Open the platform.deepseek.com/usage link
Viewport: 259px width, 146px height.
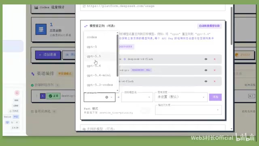[x=121, y=6]
